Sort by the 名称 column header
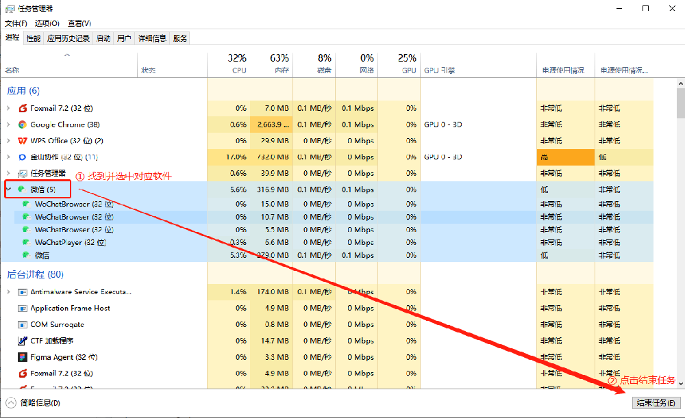 (69, 64)
